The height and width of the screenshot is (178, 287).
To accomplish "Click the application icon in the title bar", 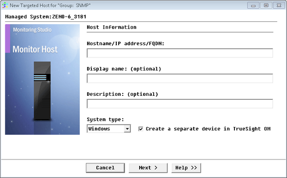I will (x=5, y=5).
